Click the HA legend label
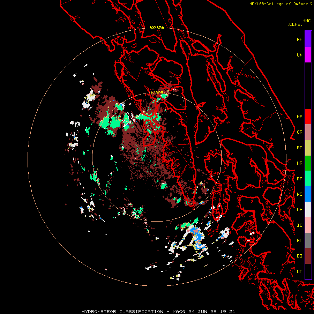The image size is (314, 314). click(x=299, y=117)
